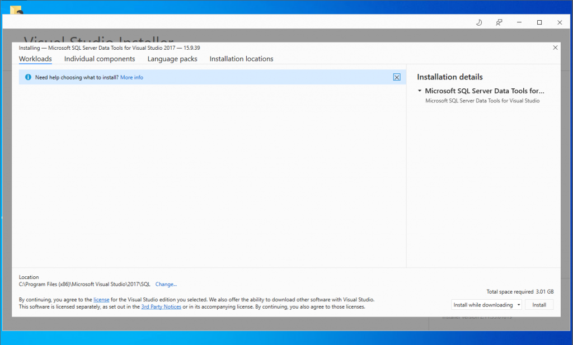This screenshot has height=345, width=573.
Task: Click the Total space required 3.01 GB text
Action: click(520, 292)
